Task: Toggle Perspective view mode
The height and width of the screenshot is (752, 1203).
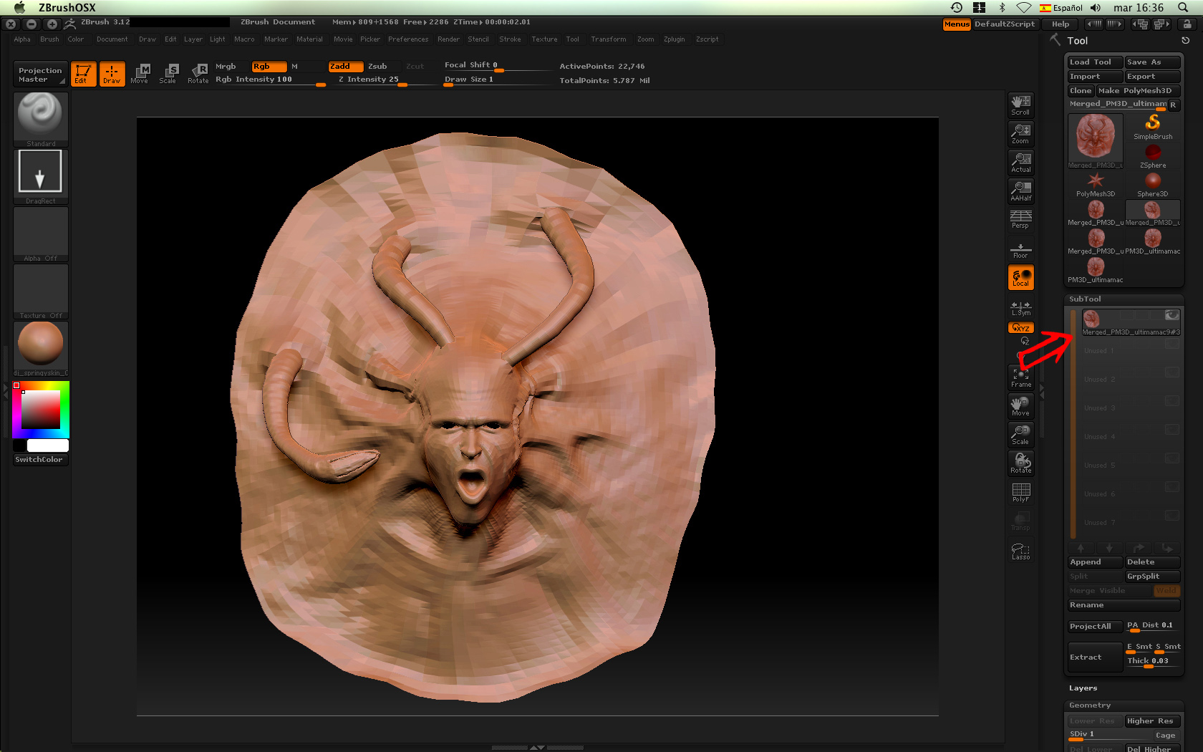Action: pyautogui.click(x=1020, y=219)
